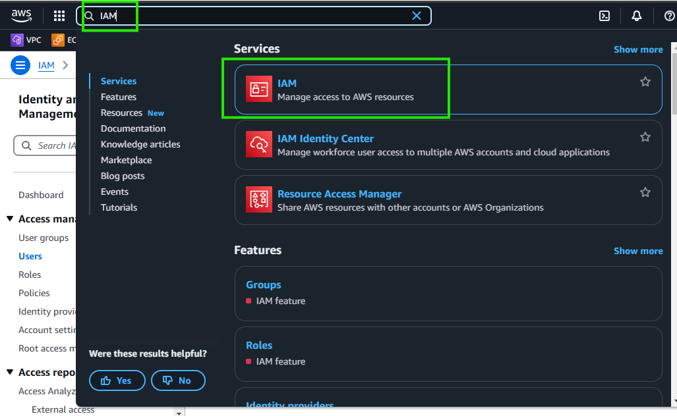Open Users in IAM sidebar
The width and height of the screenshot is (677, 416).
(30, 256)
